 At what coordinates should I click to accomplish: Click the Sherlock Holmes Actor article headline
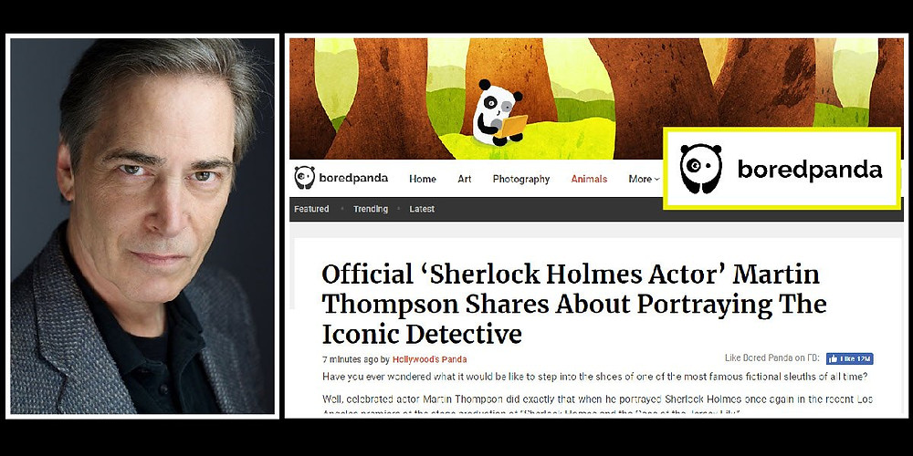tap(573, 304)
